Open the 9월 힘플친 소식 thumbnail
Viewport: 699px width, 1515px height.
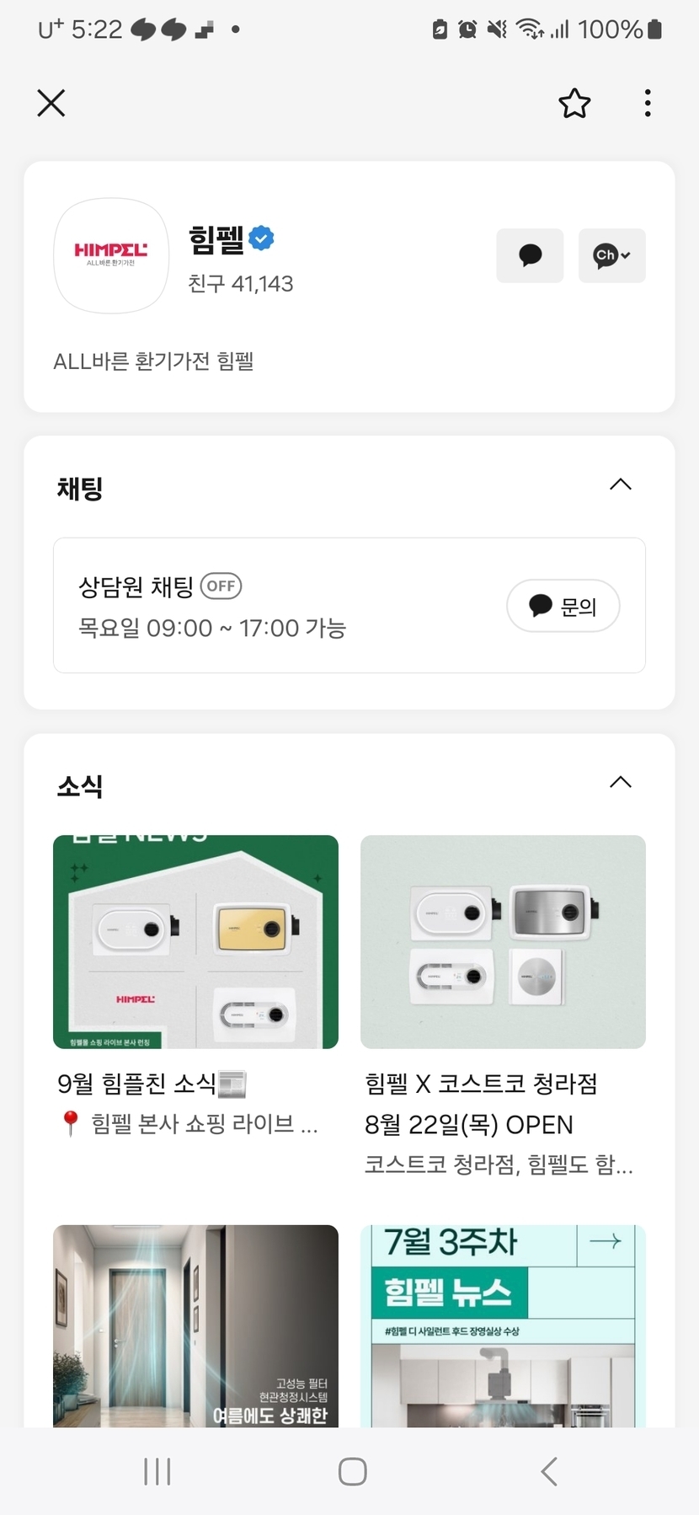pyautogui.click(x=195, y=941)
